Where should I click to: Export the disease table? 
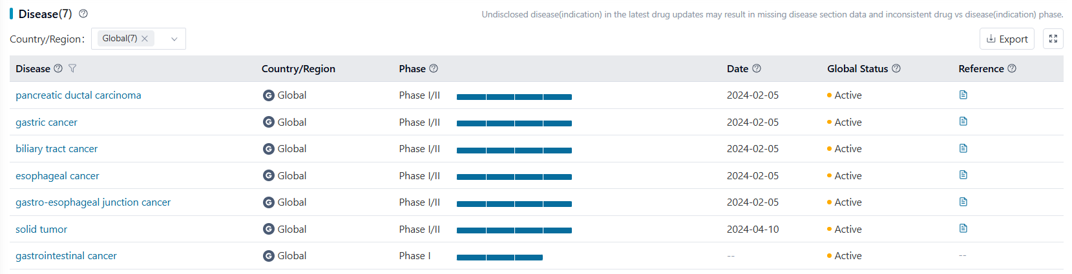click(1007, 39)
